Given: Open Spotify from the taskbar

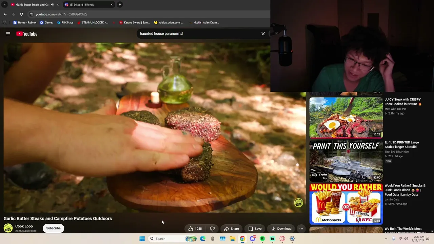Looking at the screenshot, I should 262,239.
